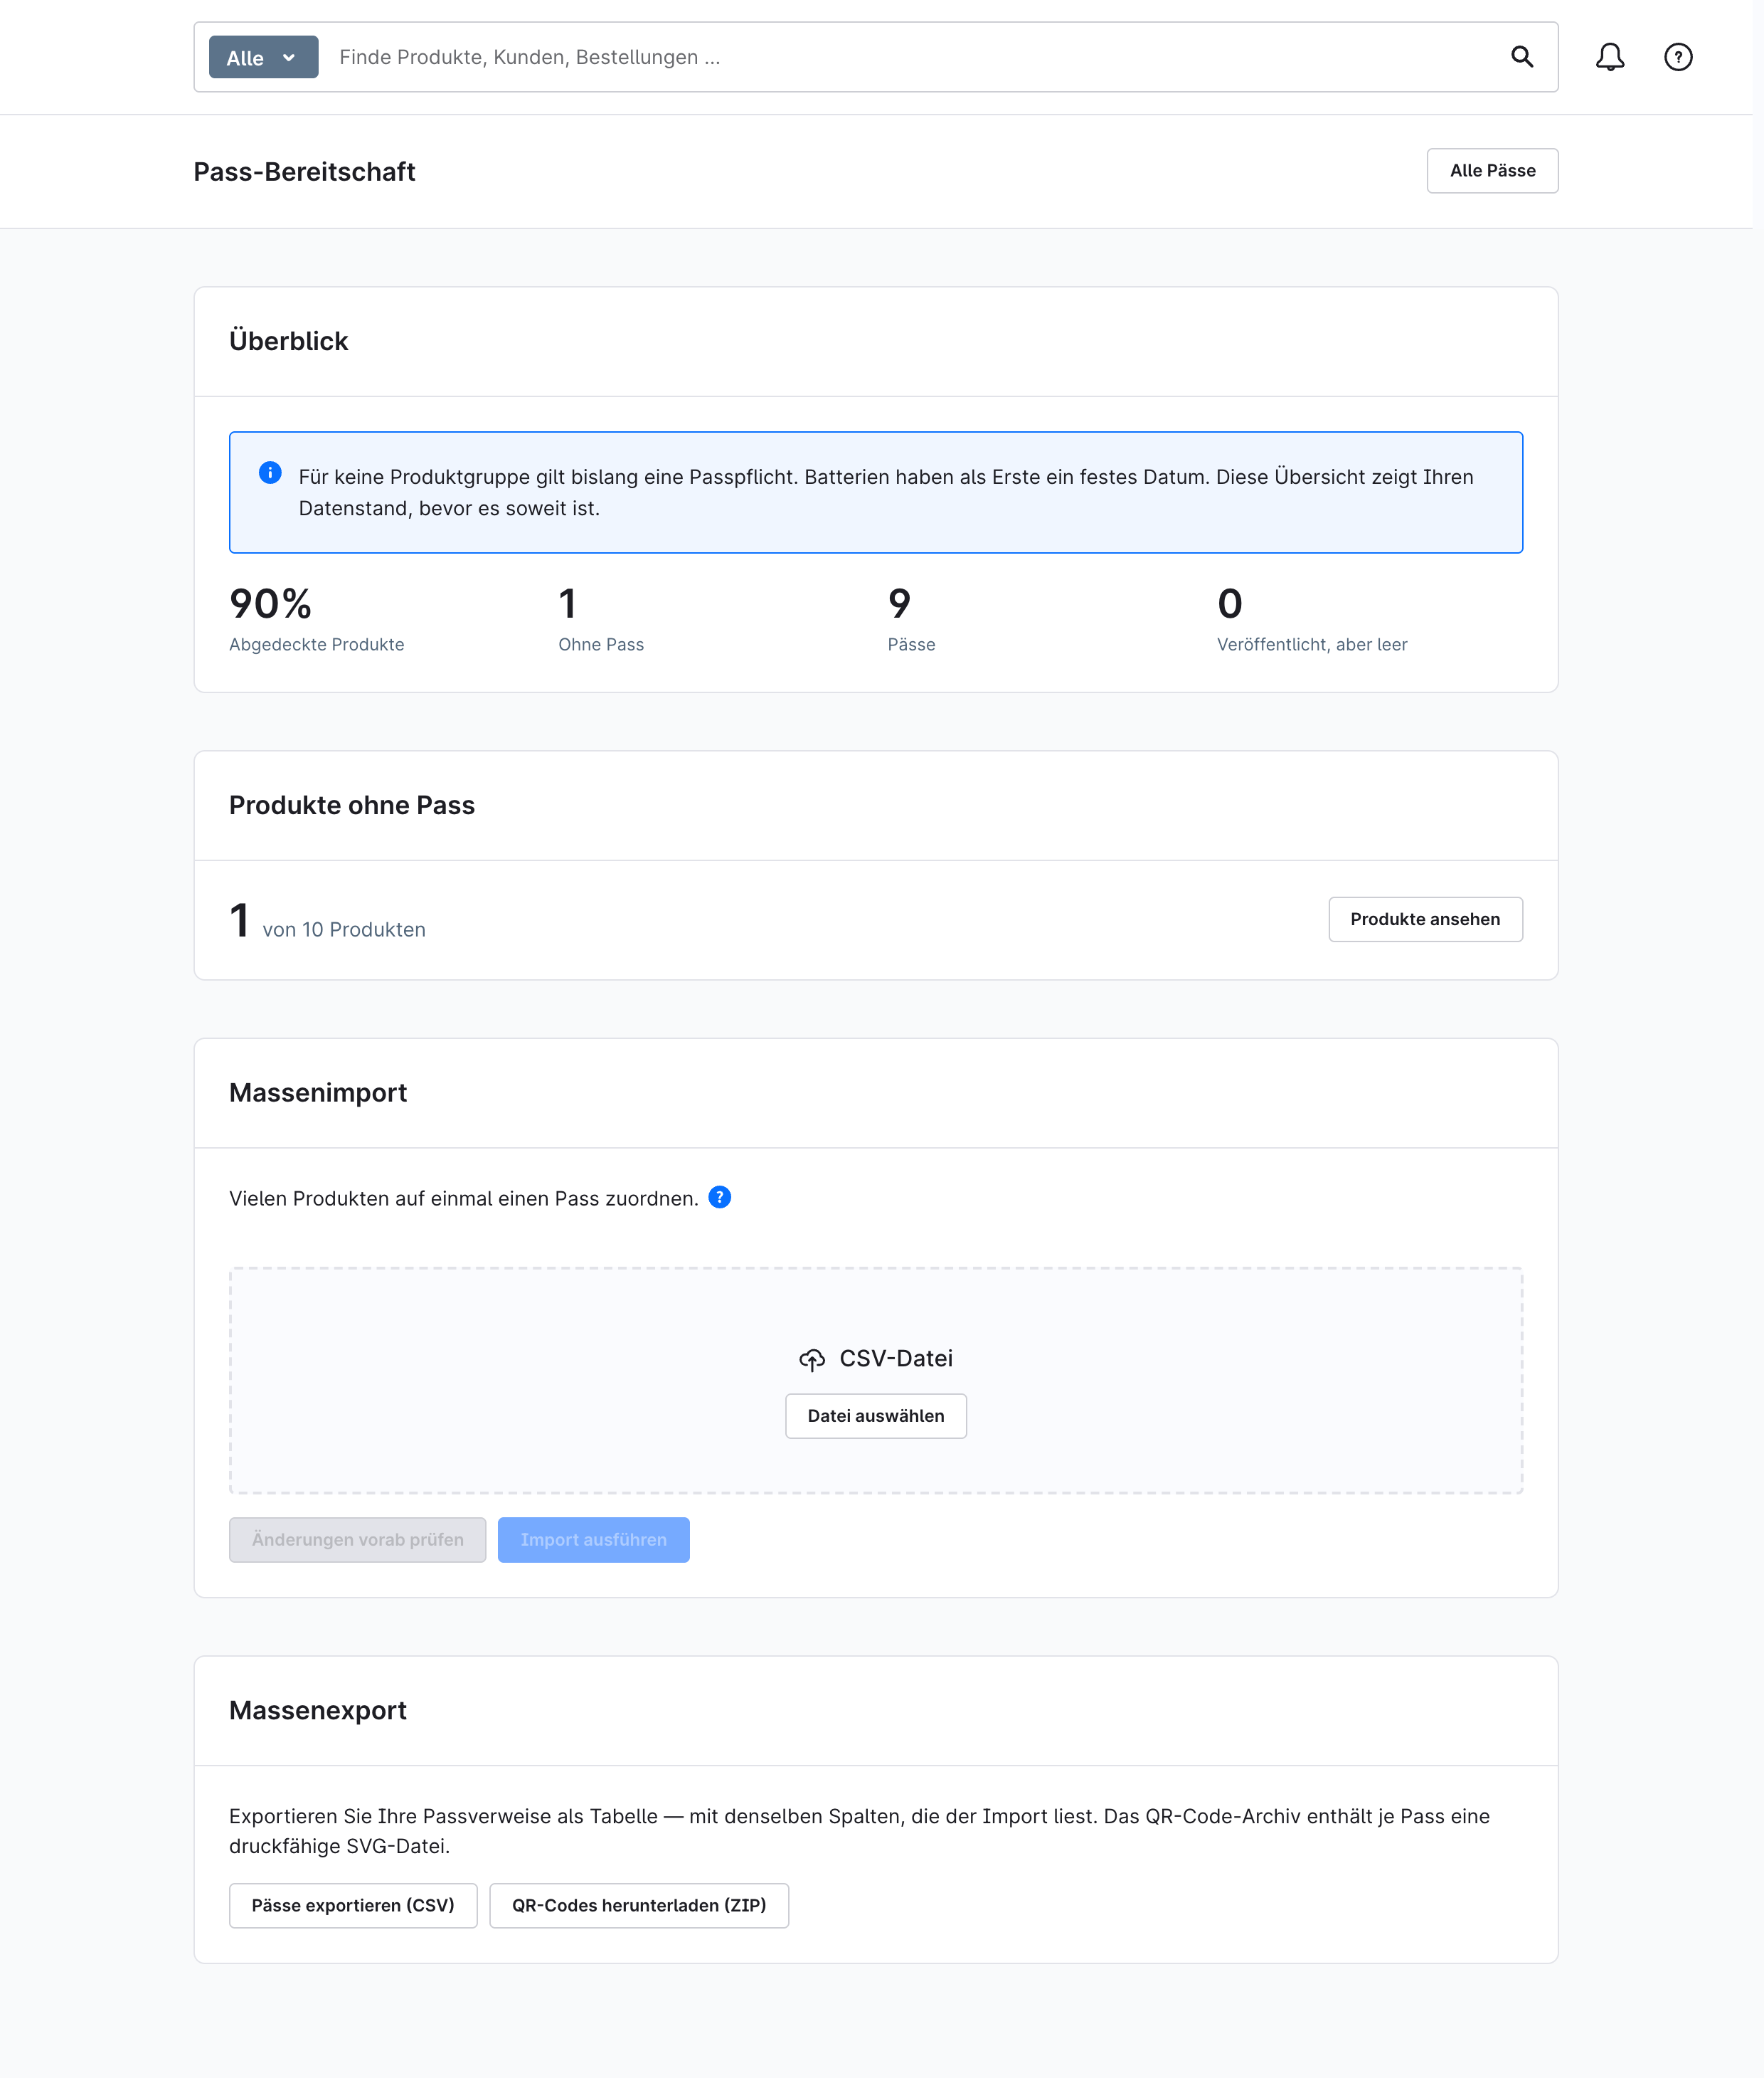Viewport: 1764px width, 2078px height.
Task: Export passes via Pässe exportieren (CSV)
Action: 352,1905
